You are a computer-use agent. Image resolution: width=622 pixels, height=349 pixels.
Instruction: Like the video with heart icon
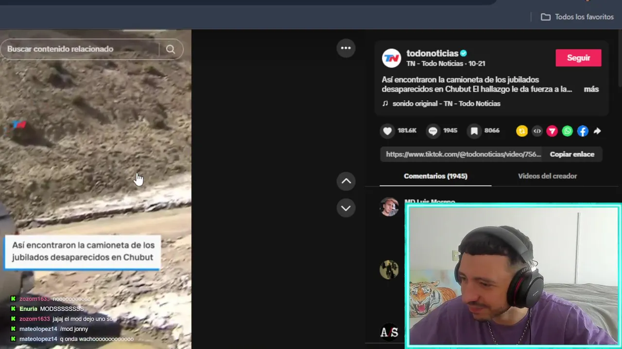(x=387, y=131)
